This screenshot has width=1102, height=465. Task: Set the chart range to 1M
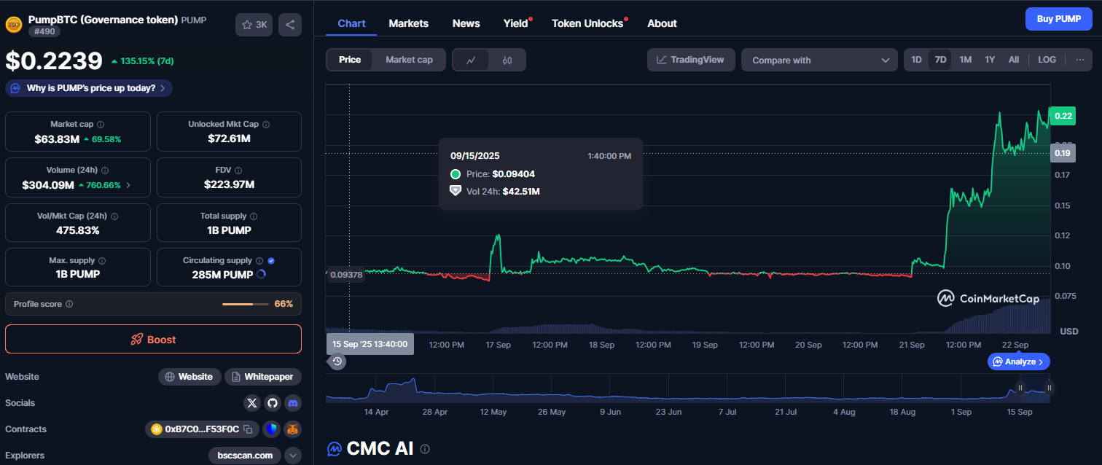[966, 60]
